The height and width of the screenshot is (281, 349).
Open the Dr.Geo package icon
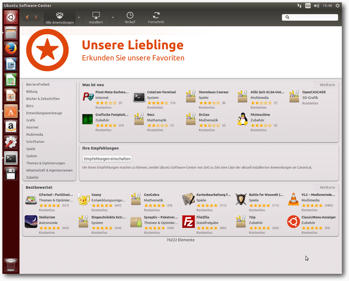(x=191, y=119)
